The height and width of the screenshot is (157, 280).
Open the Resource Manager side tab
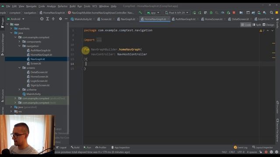(2, 44)
